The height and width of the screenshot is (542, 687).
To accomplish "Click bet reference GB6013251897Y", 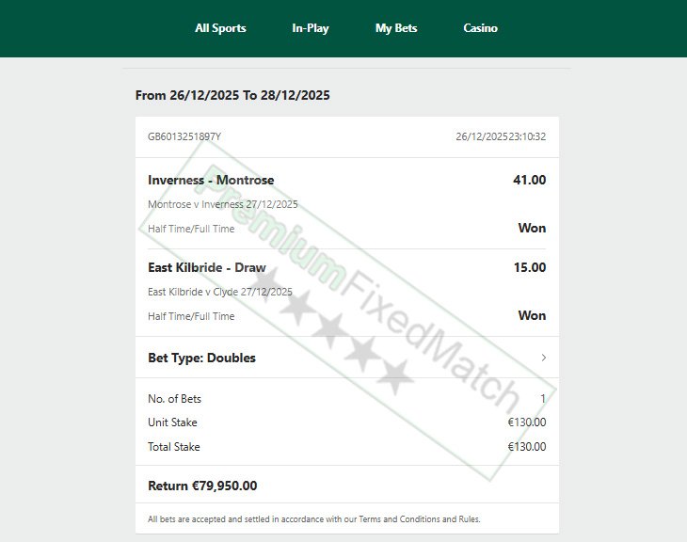I will tap(184, 136).
